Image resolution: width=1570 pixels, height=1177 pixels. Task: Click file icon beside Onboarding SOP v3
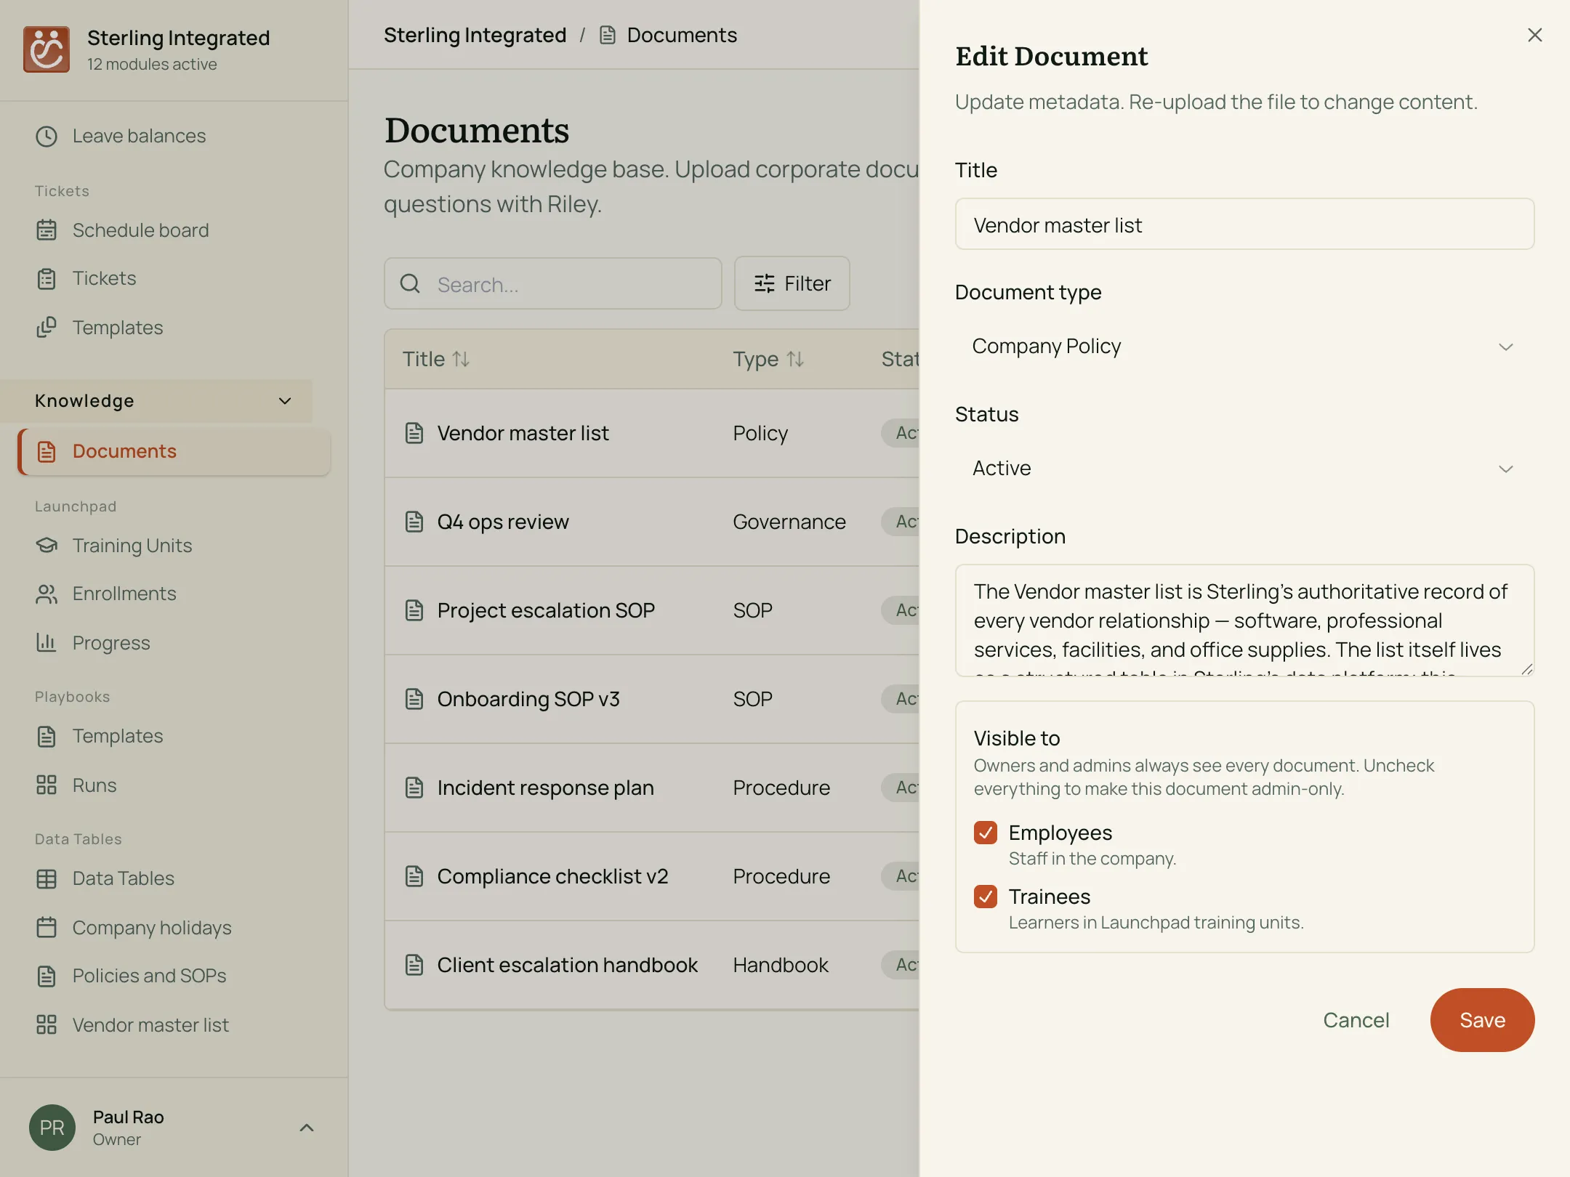click(414, 699)
